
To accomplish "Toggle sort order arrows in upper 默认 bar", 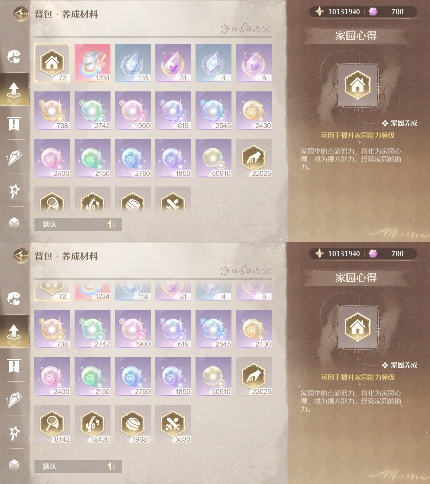I will [112, 224].
